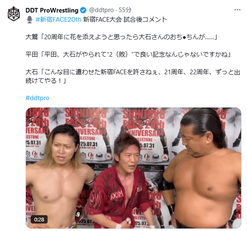The height and width of the screenshot is (231, 247).
Task: Open the 55分 post timestamp
Action: tap(125, 10)
